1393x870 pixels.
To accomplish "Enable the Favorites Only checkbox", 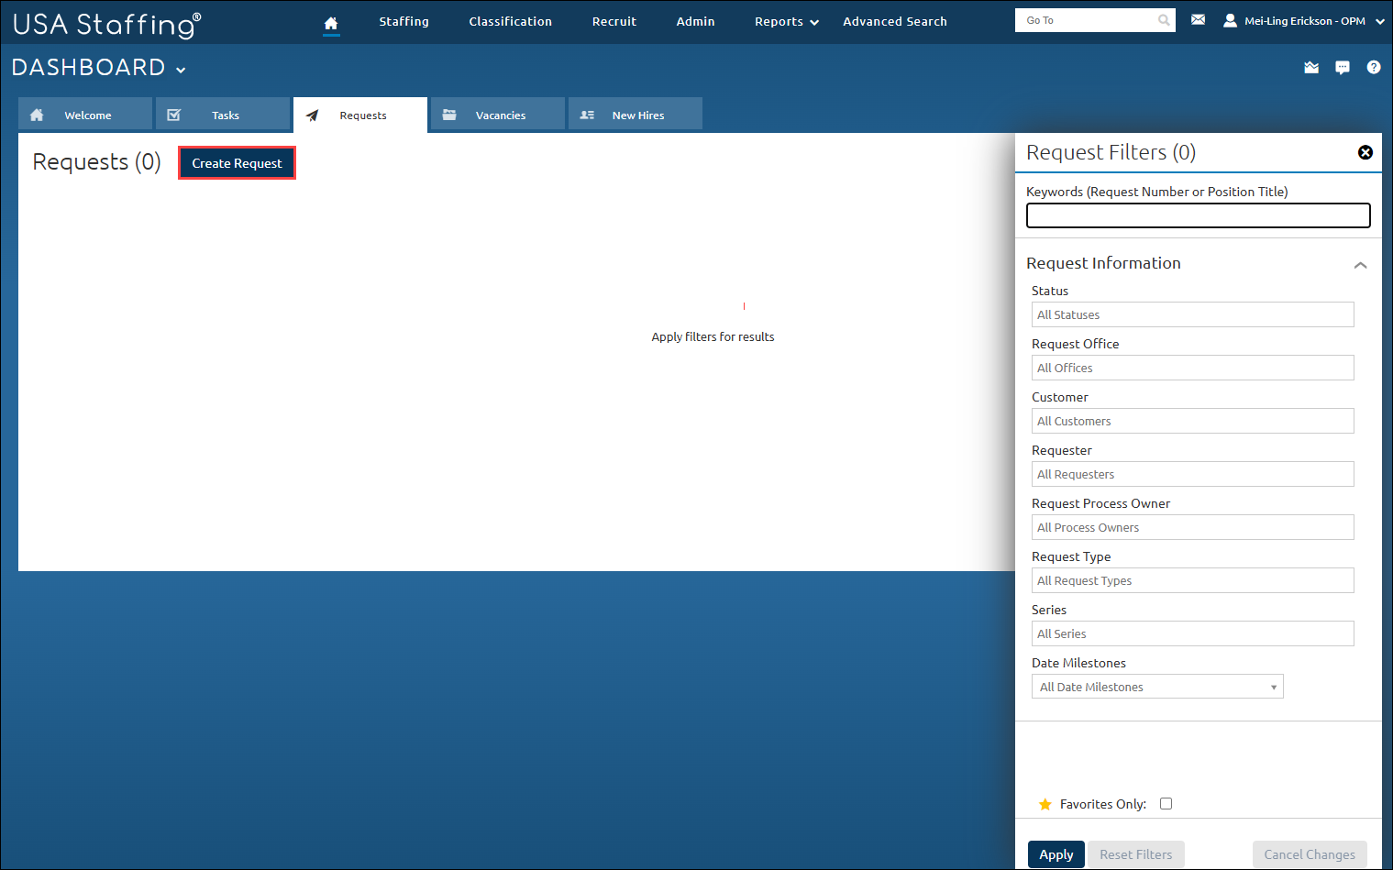I will (x=1166, y=803).
